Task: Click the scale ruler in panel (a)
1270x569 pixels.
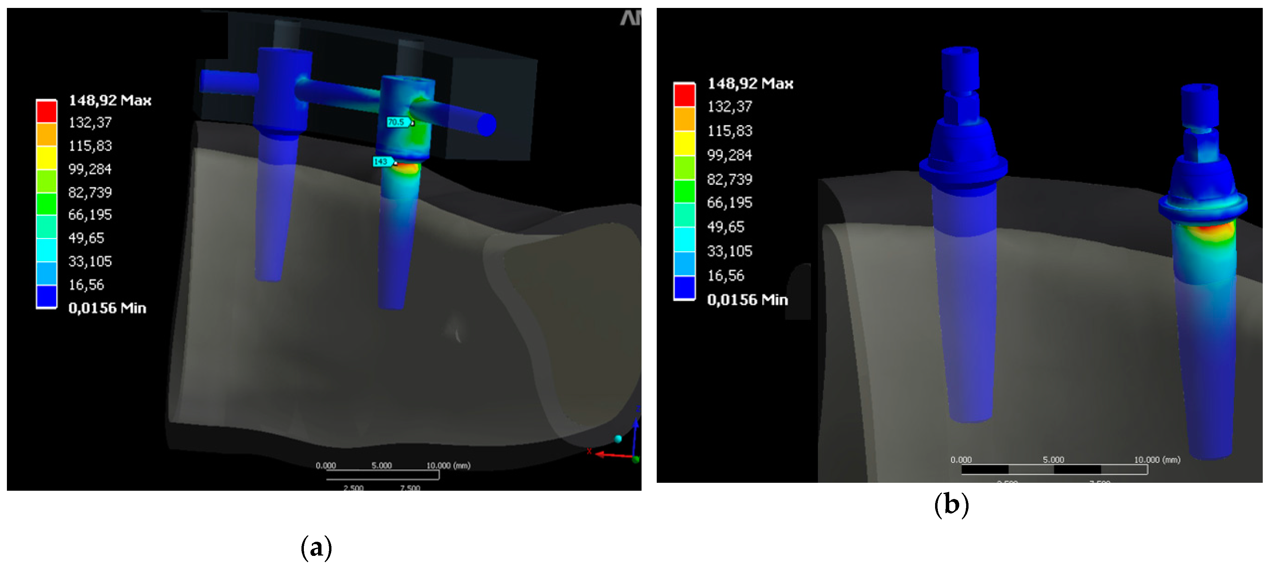Action: [x=383, y=475]
